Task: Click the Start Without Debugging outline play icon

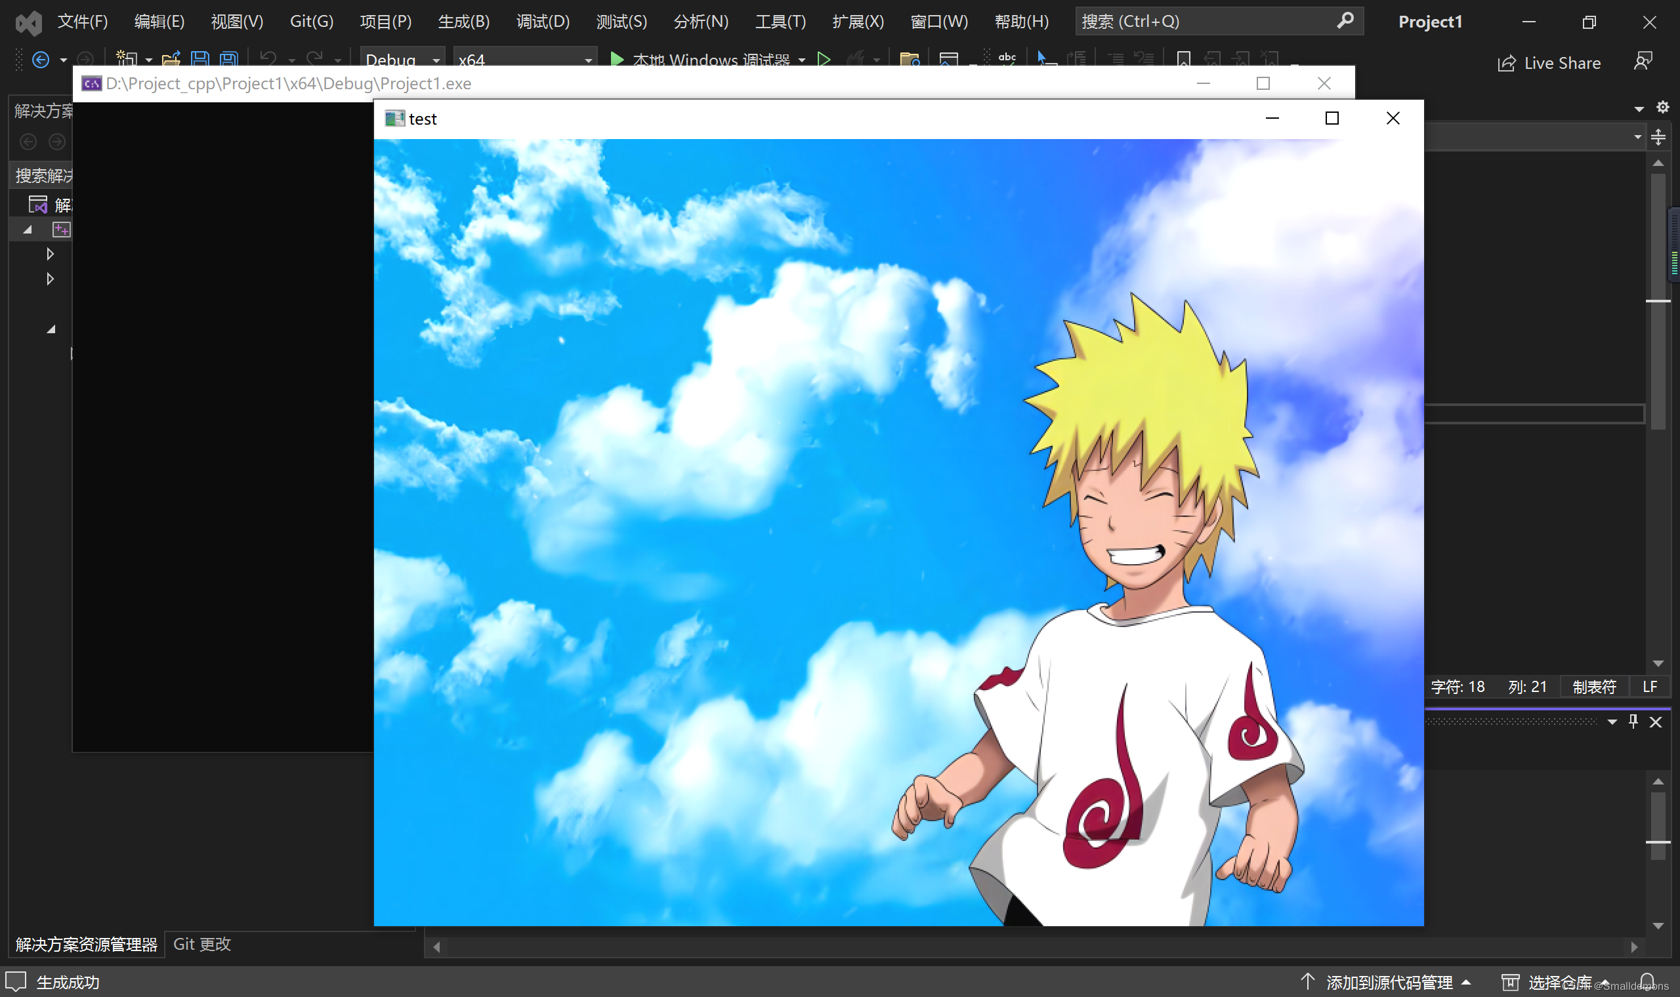Action: pos(824,60)
